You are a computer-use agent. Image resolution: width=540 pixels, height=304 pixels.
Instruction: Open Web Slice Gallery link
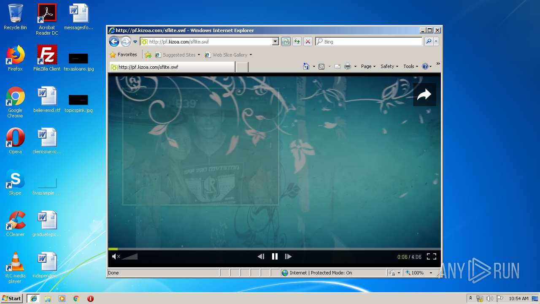coord(228,54)
